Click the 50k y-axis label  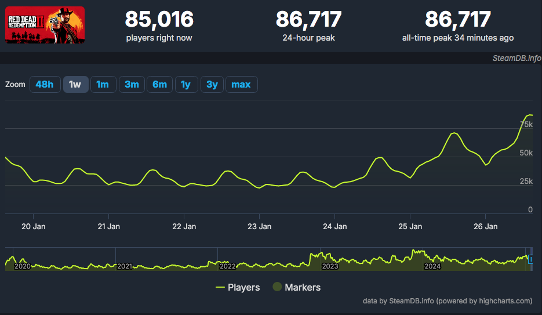tap(526, 153)
